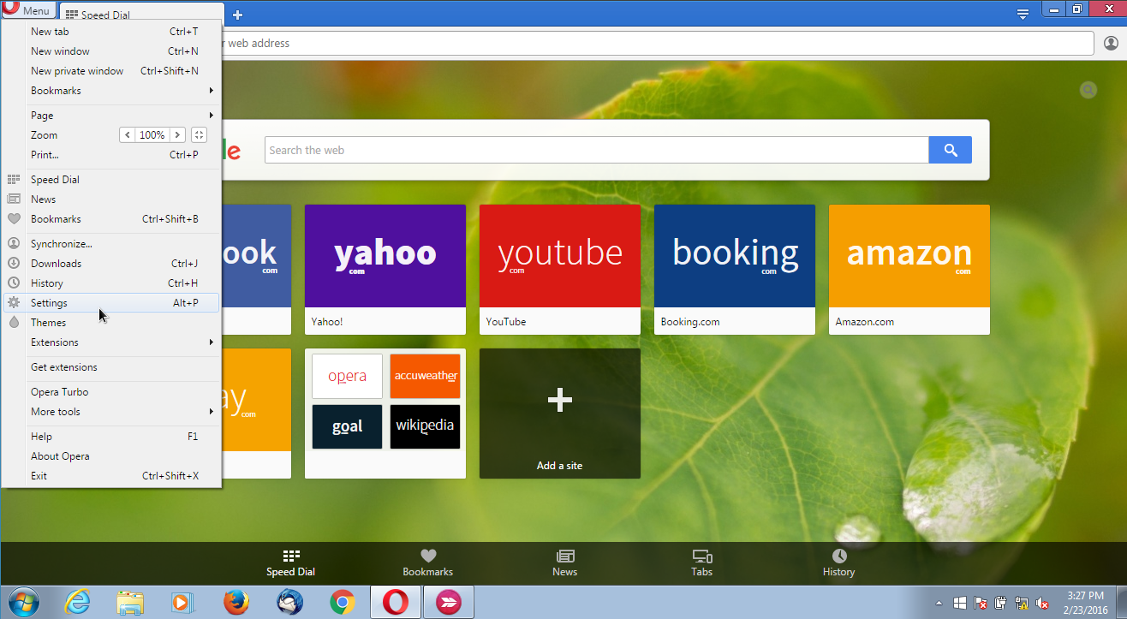This screenshot has width=1127, height=619.
Task: Open the Yahoo! speed dial tile
Action: (x=385, y=269)
